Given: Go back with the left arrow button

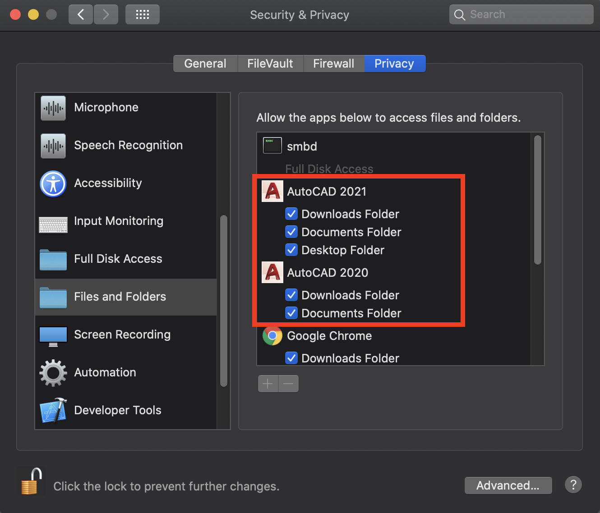Looking at the screenshot, I should click(x=81, y=14).
